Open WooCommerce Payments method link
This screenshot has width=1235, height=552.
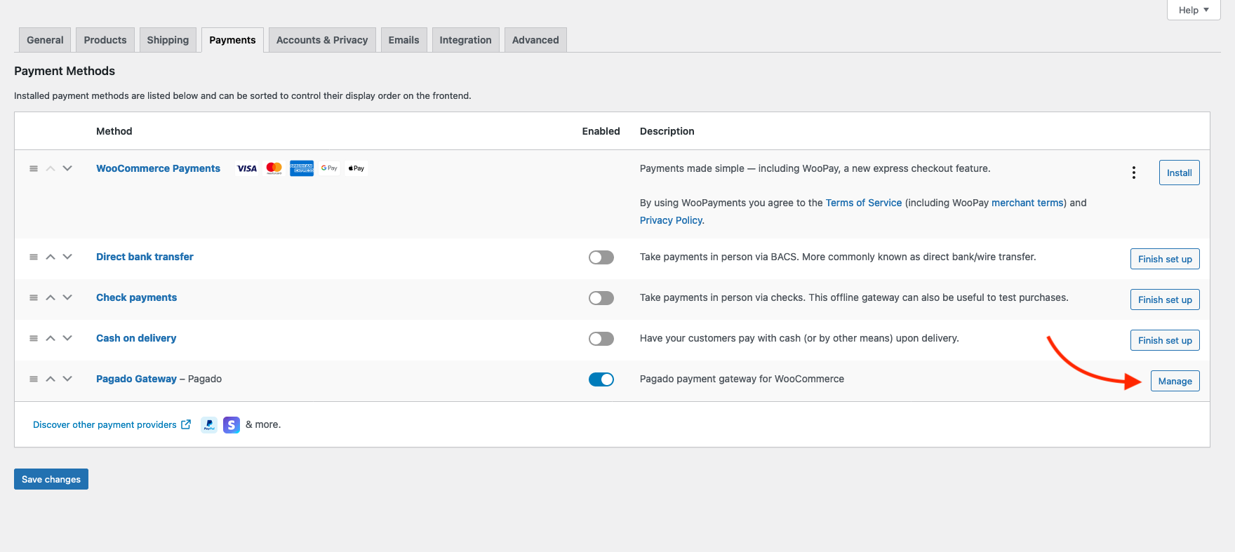(x=158, y=168)
